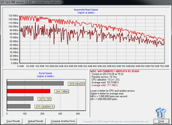Click the 244.1 MB/s burst label

pyautogui.click(x=62, y=91)
